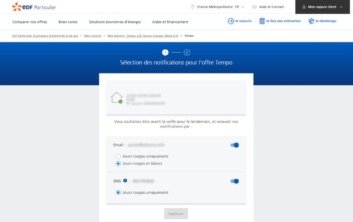Open Aides et financement menu
The image size is (353, 222).
170,22
